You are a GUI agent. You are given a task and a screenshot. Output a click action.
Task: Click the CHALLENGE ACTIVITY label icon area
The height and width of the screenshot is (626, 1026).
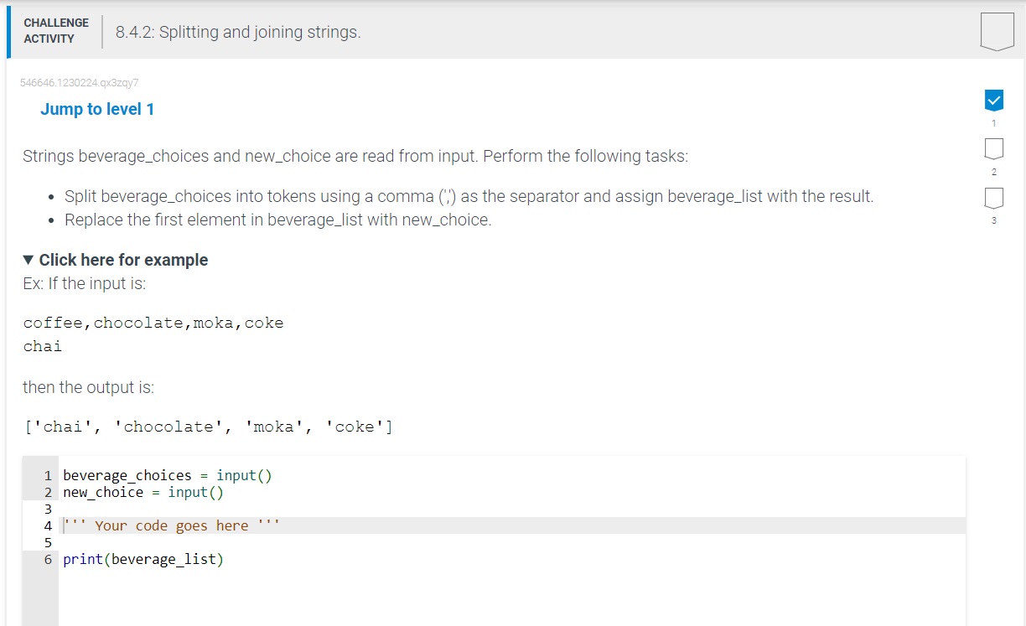click(x=55, y=28)
